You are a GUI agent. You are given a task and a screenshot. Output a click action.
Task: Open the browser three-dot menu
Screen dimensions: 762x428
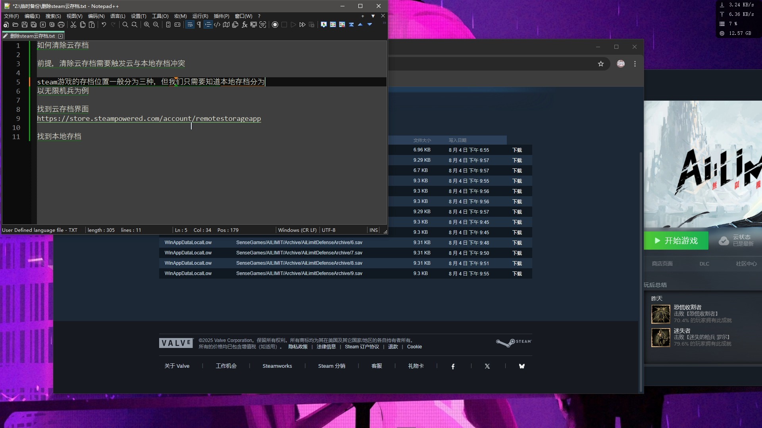tap(635, 64)
